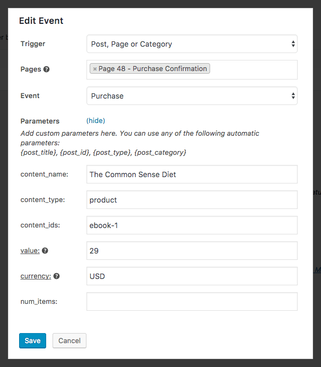Click the content_name field with Common Sense Diet
This screenshot has width=321, height=367.
click(x=192, y=174)
